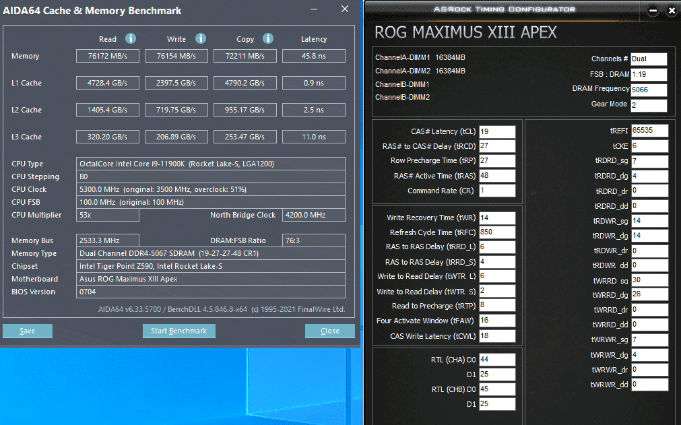Click the Read to Precharge (tRTP) field
Screen dimensions: 681x425
coord(497,305)
